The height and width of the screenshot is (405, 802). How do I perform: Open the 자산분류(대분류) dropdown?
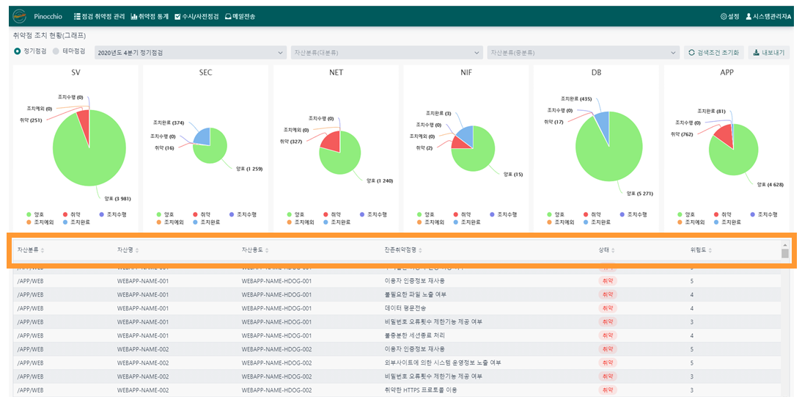386,53
